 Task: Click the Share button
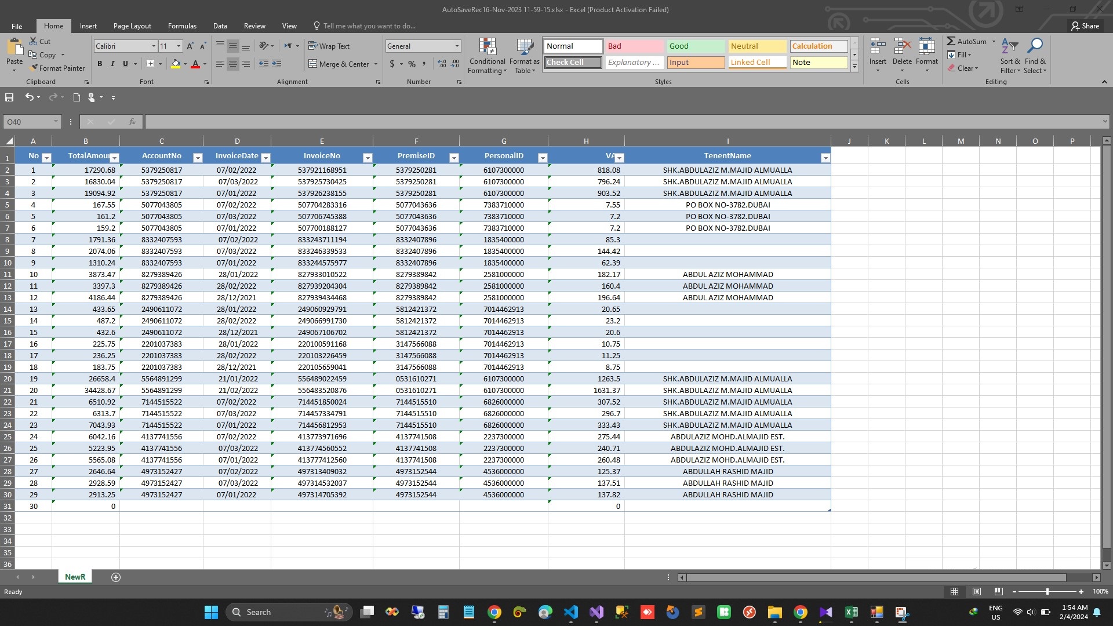[1085, 26]
